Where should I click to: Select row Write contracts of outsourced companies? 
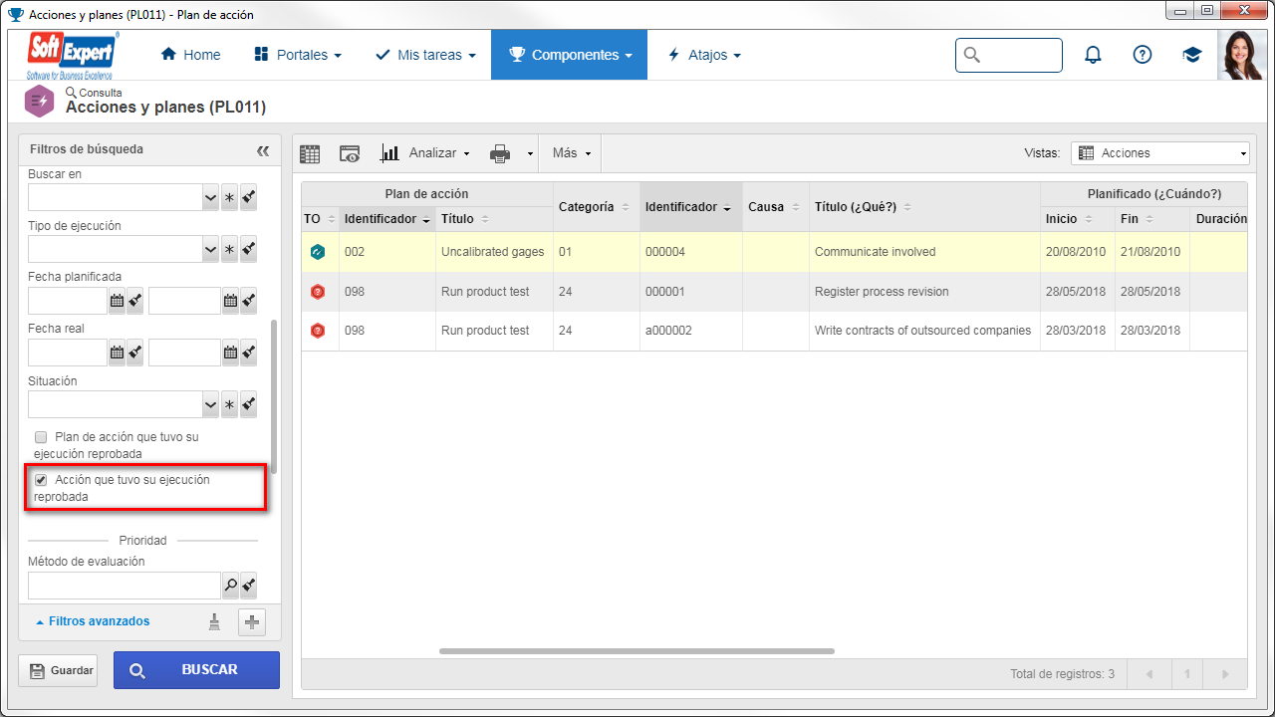tap(775, 331)
